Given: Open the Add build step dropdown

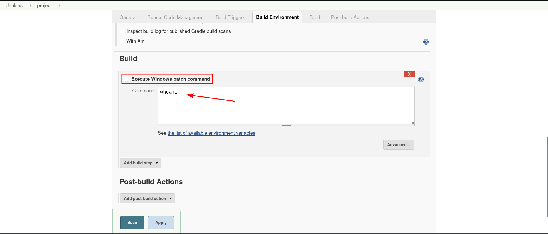Looking at the screenshot, I should (140, 163).
